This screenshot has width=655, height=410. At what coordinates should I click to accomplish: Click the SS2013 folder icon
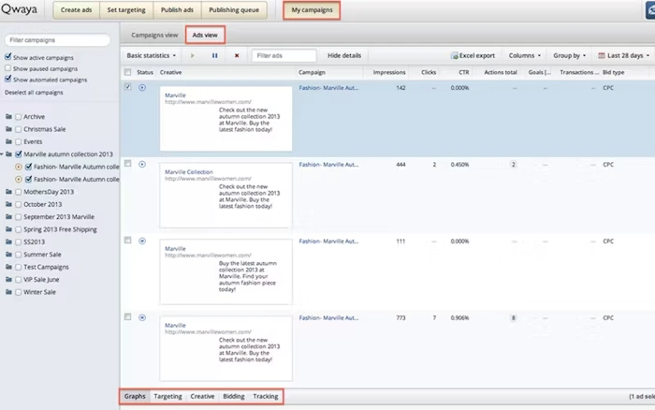tap(8, 242)
